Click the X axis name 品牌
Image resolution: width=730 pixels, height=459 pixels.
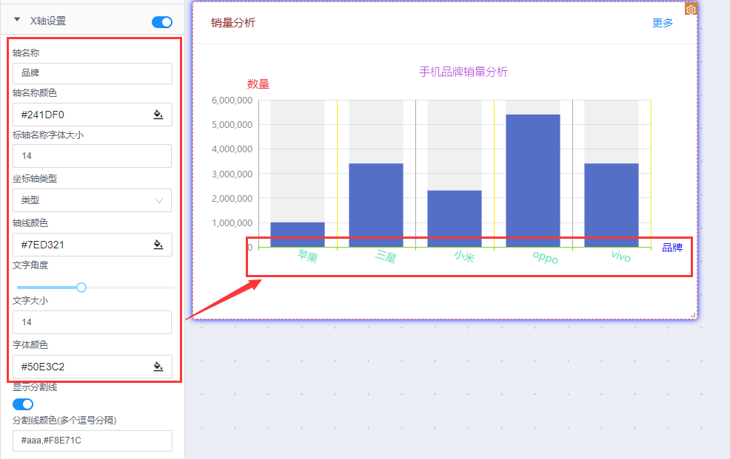coord(672,248)
